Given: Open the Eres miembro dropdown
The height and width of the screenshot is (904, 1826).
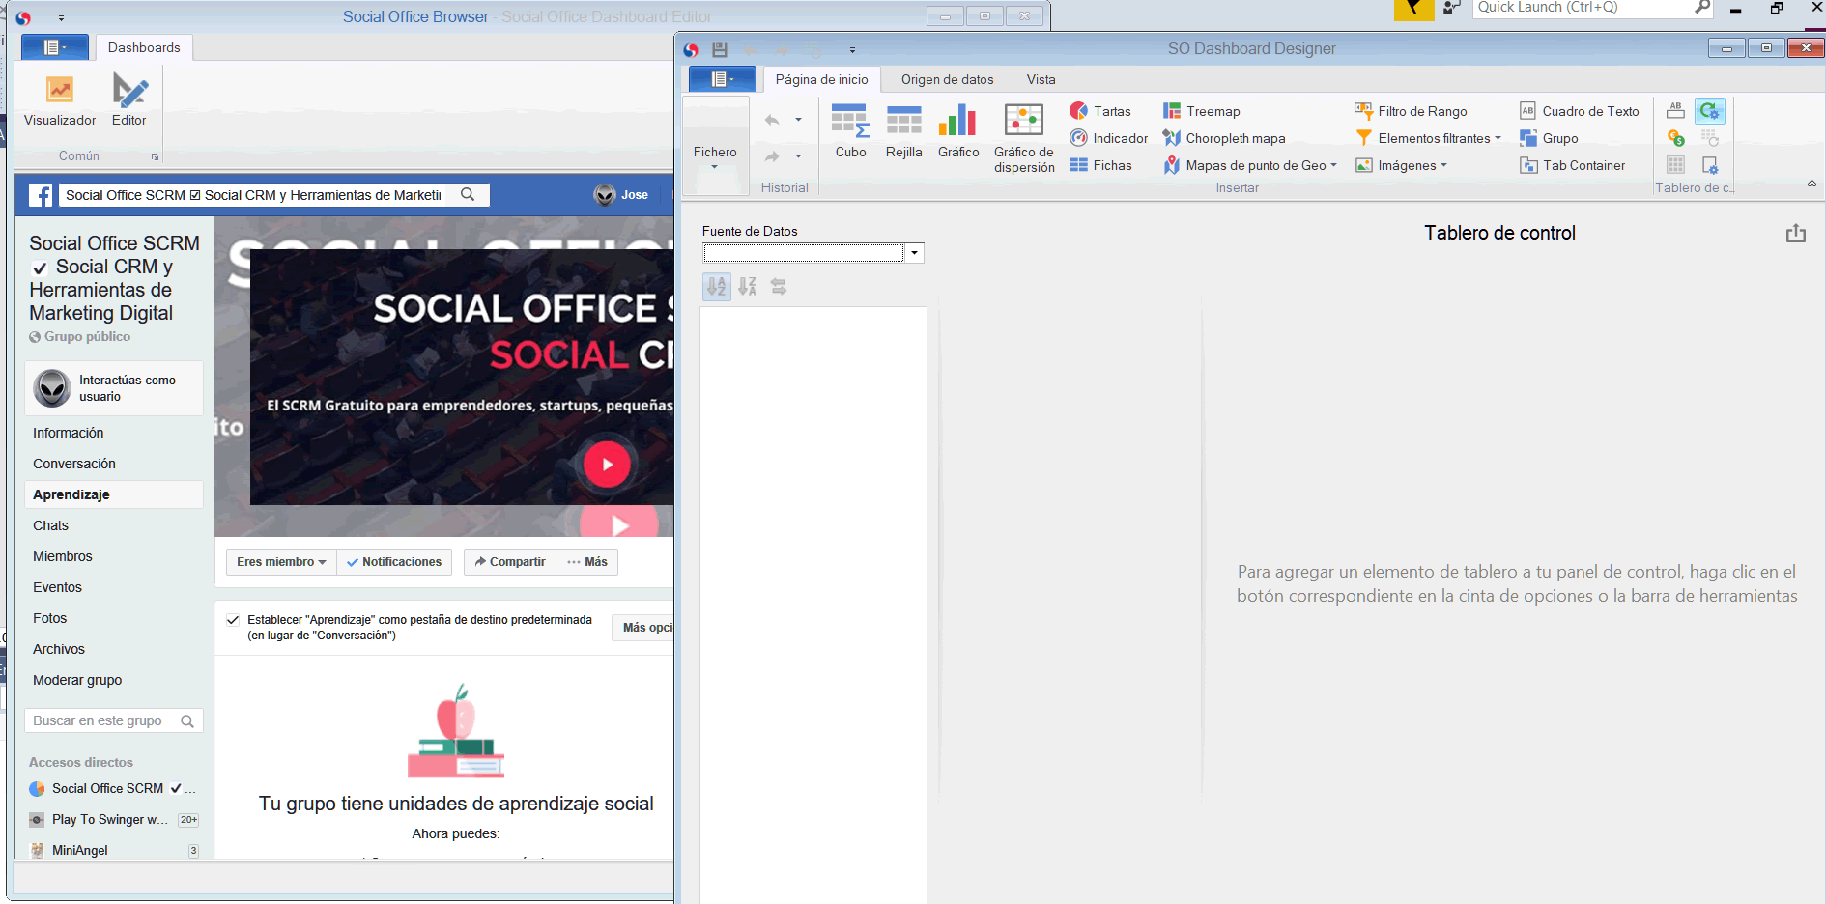Looking at the screenshot, I should pyautogui.click(x=281, y=562).
